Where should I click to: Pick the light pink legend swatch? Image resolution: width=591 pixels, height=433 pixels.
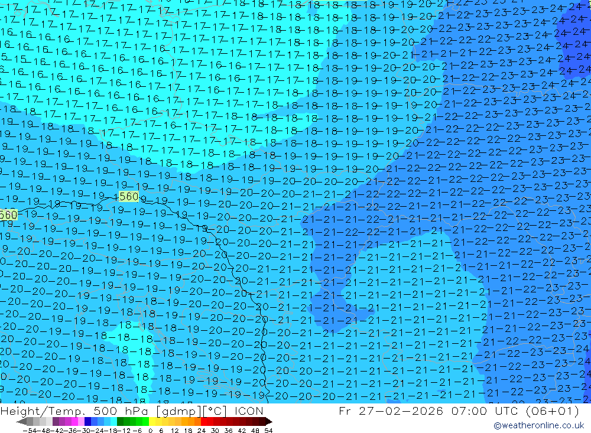[x=81, y=422]
